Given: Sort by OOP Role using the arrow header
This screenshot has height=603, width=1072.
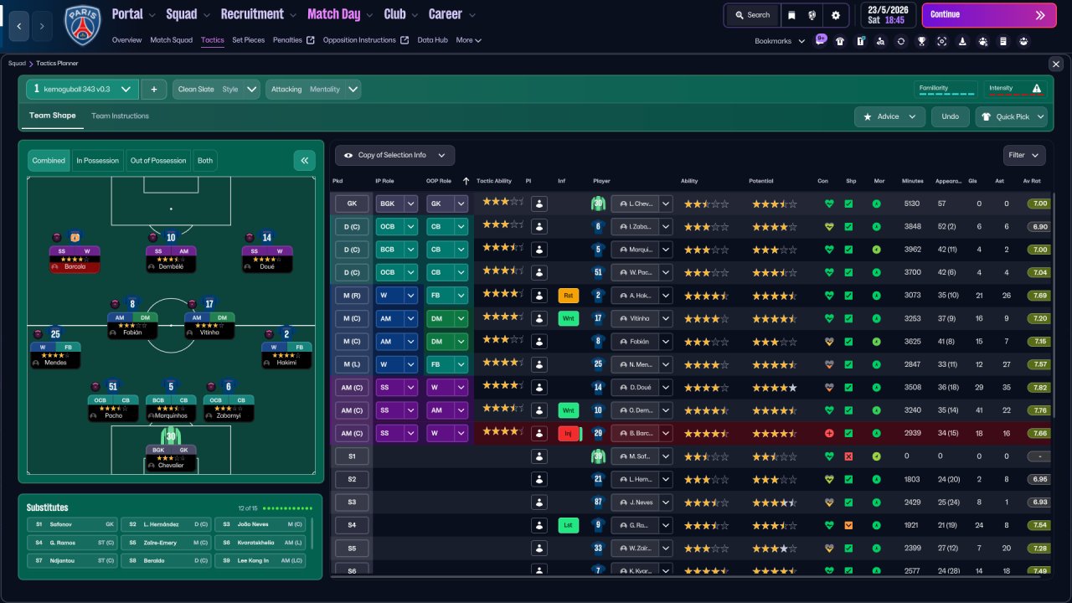Looking at the screenshot, I should pos(466,181).
